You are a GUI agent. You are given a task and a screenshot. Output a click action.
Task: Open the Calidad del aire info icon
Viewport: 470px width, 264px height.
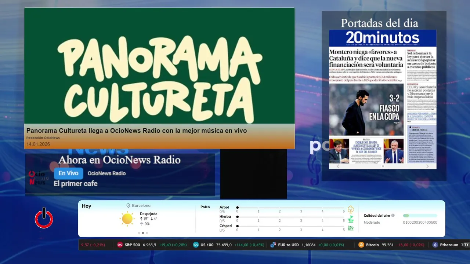coord(393,216)
